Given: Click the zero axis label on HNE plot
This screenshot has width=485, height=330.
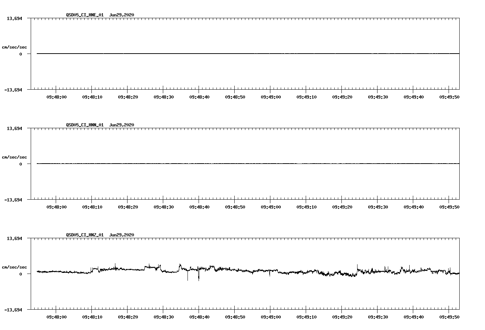Looking at the screenshot, I should (21, 54).
